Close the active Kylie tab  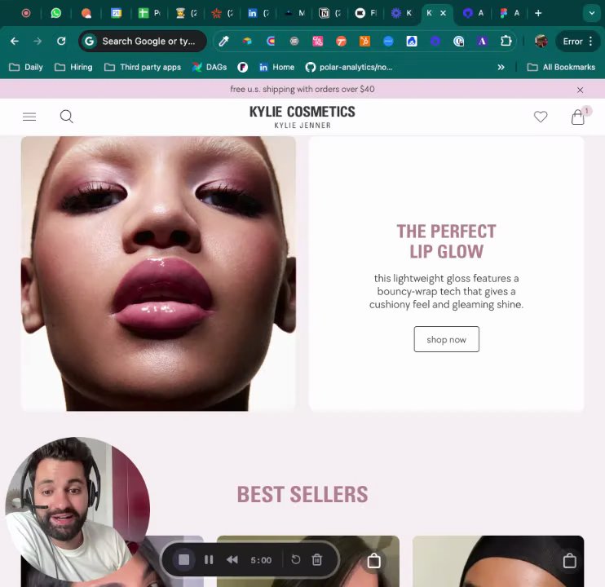coord(444,13)
